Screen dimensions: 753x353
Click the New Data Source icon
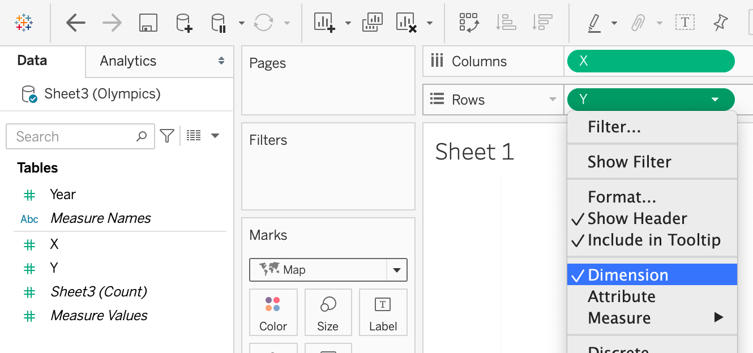(183, 23)
